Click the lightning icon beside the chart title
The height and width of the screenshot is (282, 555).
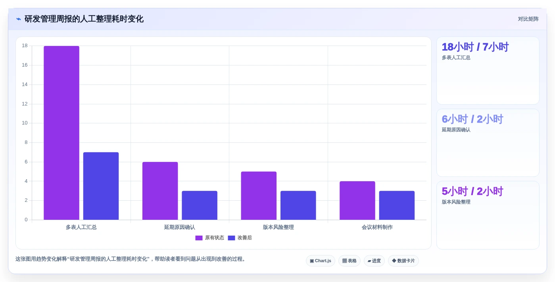[19, 19]
